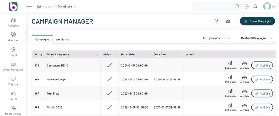Click the Nuova Campagna button
The height and width of the screenshot is (116, 279).
click(x=257, y=21)
